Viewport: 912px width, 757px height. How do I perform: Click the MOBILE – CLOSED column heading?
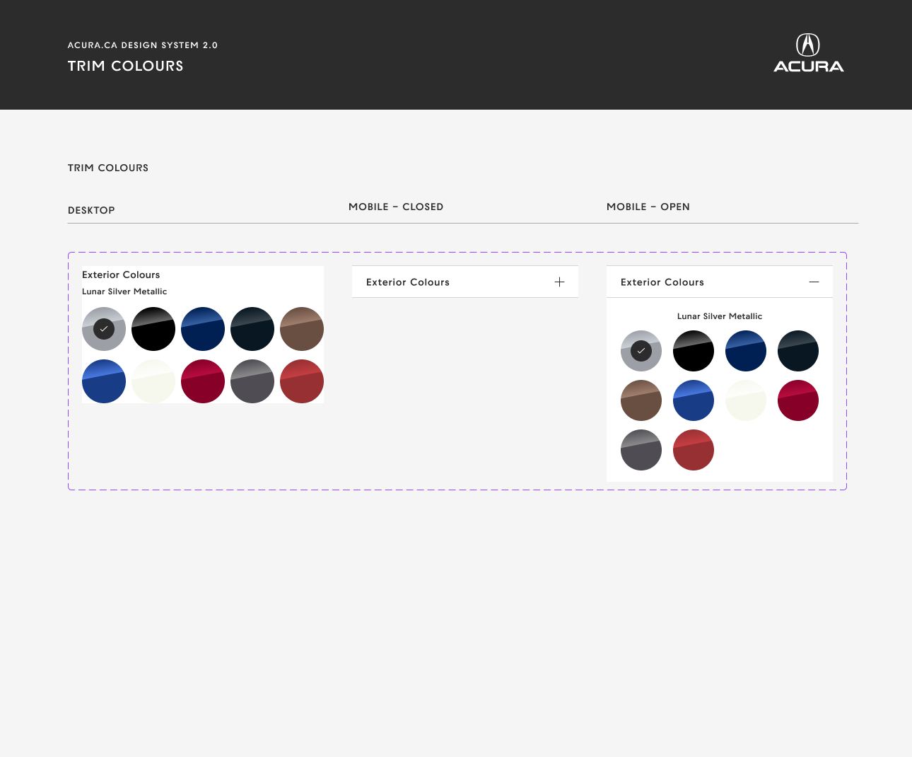pos(396,207)
